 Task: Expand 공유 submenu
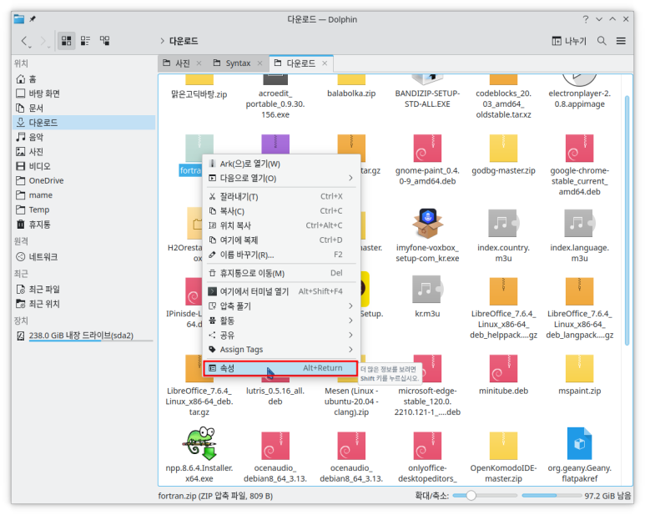point(281,336)
